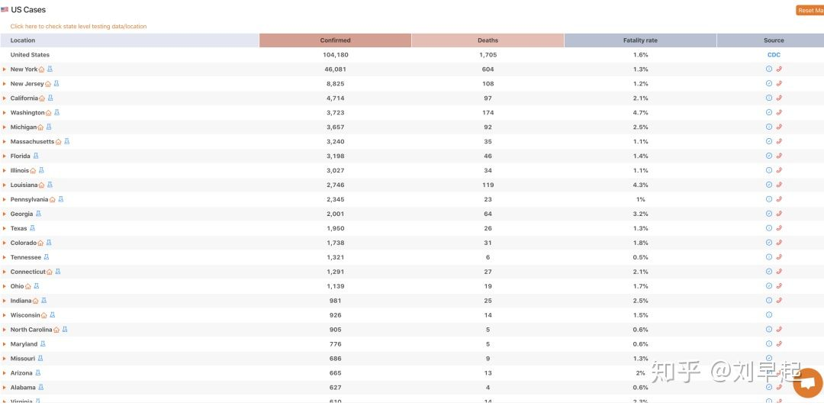824x406 pixels.
Task: Click the testing flask icon beside California
Action: point(50,98)
